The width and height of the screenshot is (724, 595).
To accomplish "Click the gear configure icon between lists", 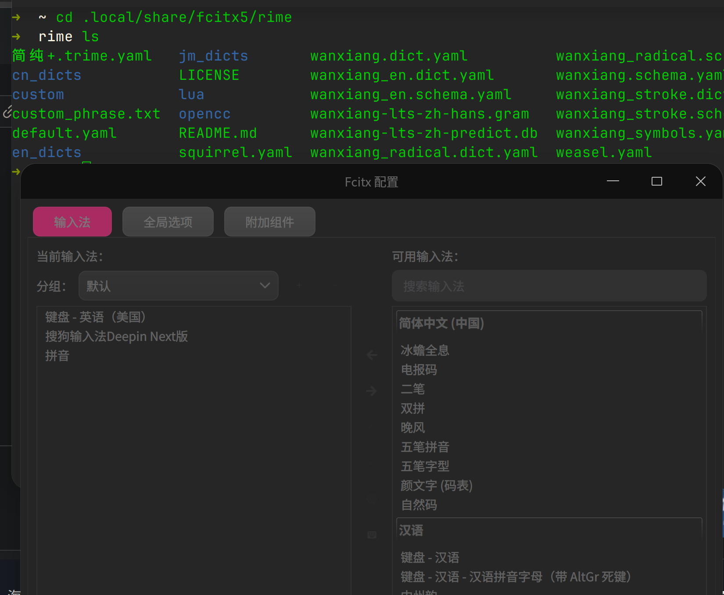I will tap(372, 499).
